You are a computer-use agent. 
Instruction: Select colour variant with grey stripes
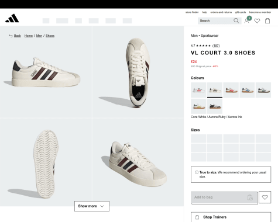coord(263,90)
